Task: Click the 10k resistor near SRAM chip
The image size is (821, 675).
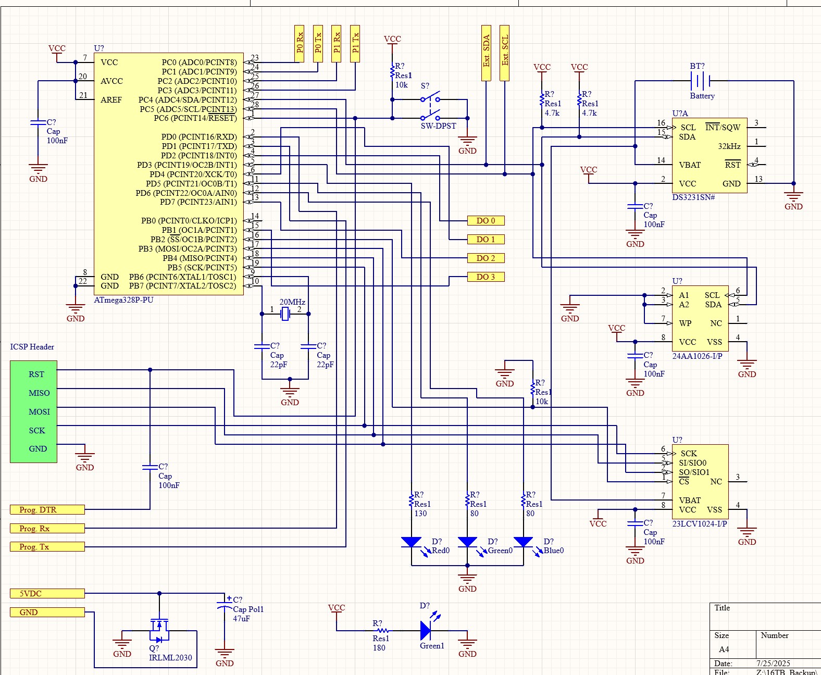Action: pyautogui.click(x=532, y=389)
